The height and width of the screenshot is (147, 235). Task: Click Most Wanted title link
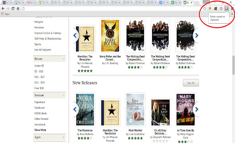tap(135, 130)
